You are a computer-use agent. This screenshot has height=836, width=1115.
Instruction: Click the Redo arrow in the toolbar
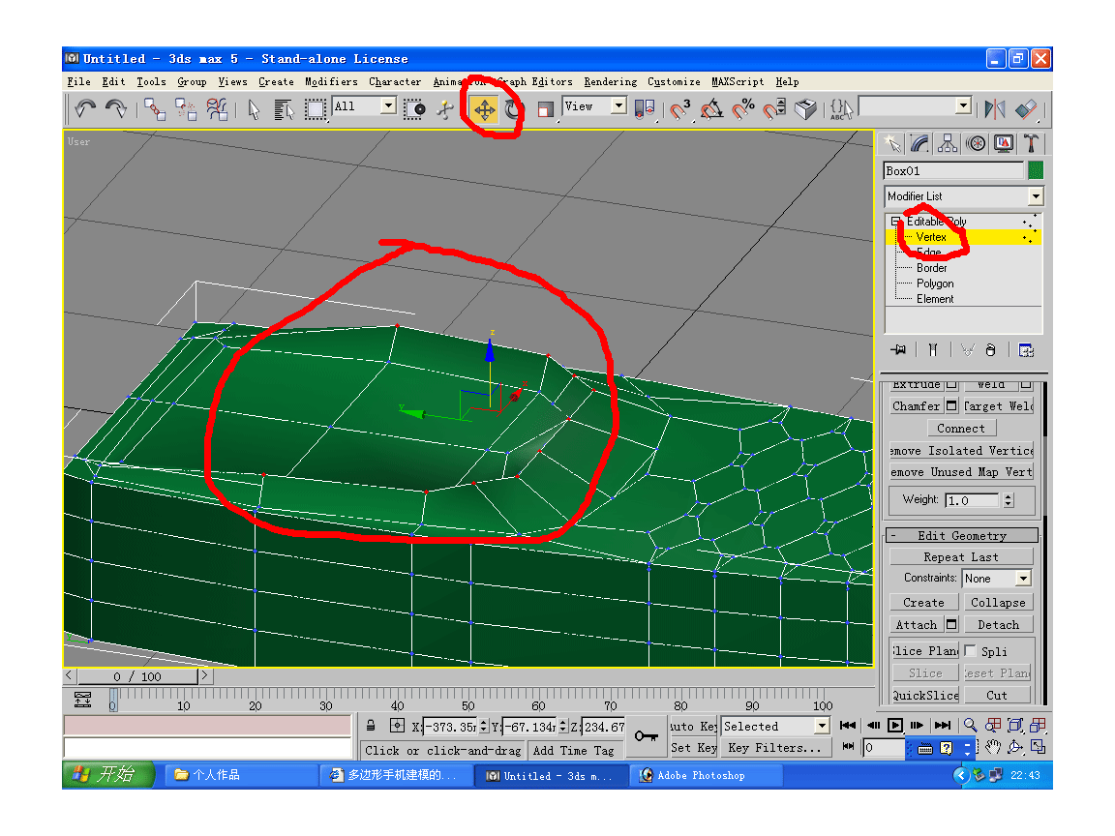[x=116, y=108]
